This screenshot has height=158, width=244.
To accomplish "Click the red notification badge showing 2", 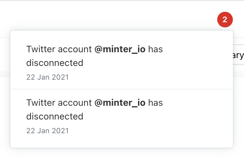I will click(x=225, y=20).
